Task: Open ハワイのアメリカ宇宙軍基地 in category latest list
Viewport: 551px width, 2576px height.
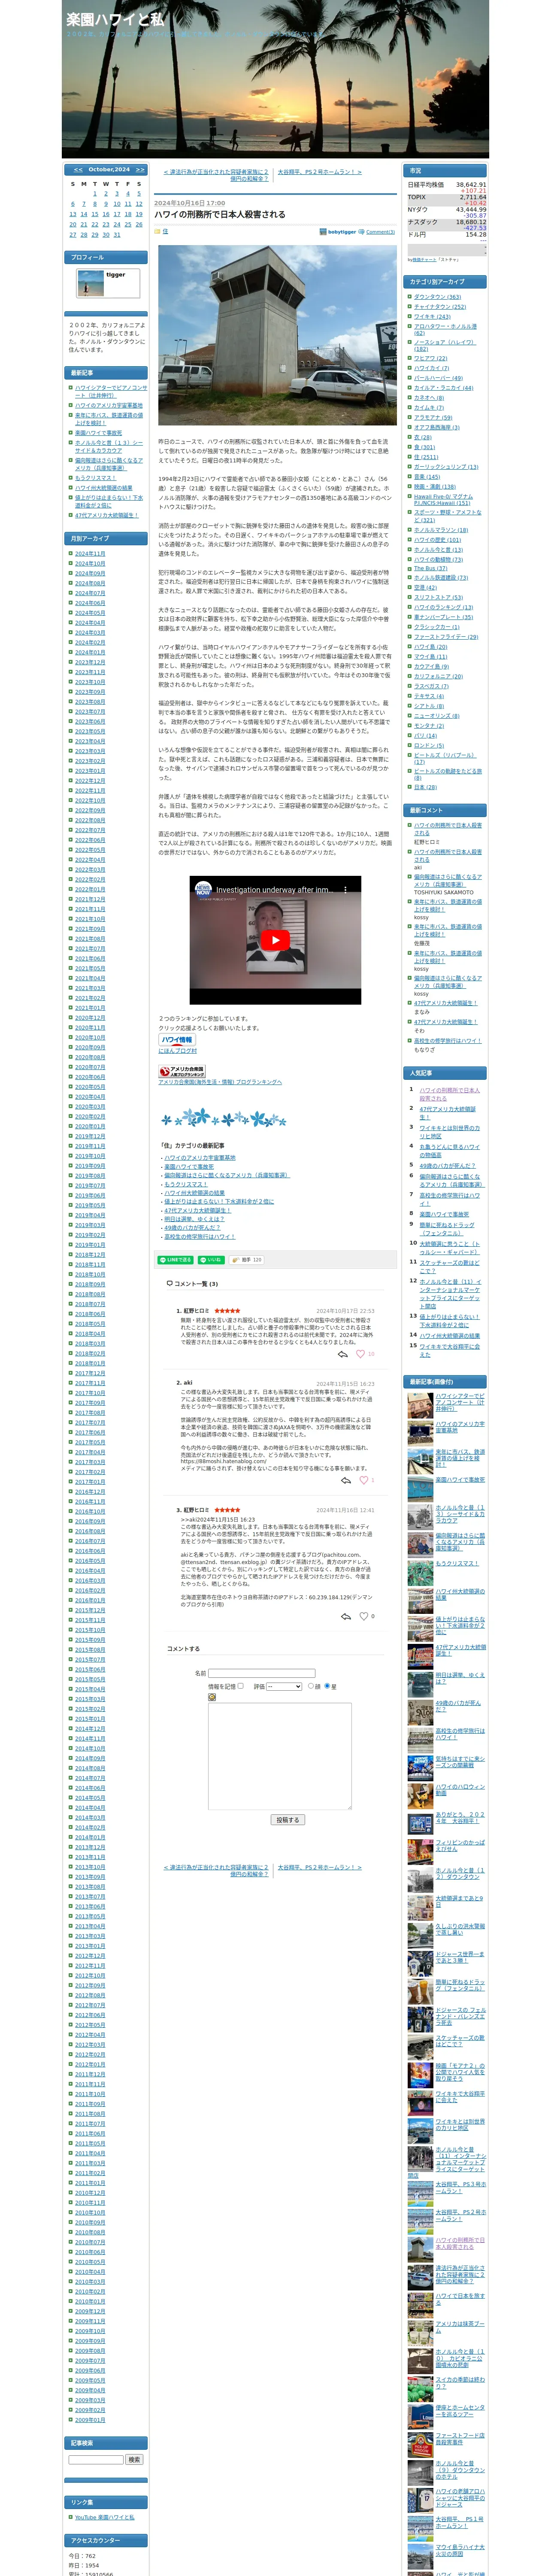Action: tap(200, 1158)
